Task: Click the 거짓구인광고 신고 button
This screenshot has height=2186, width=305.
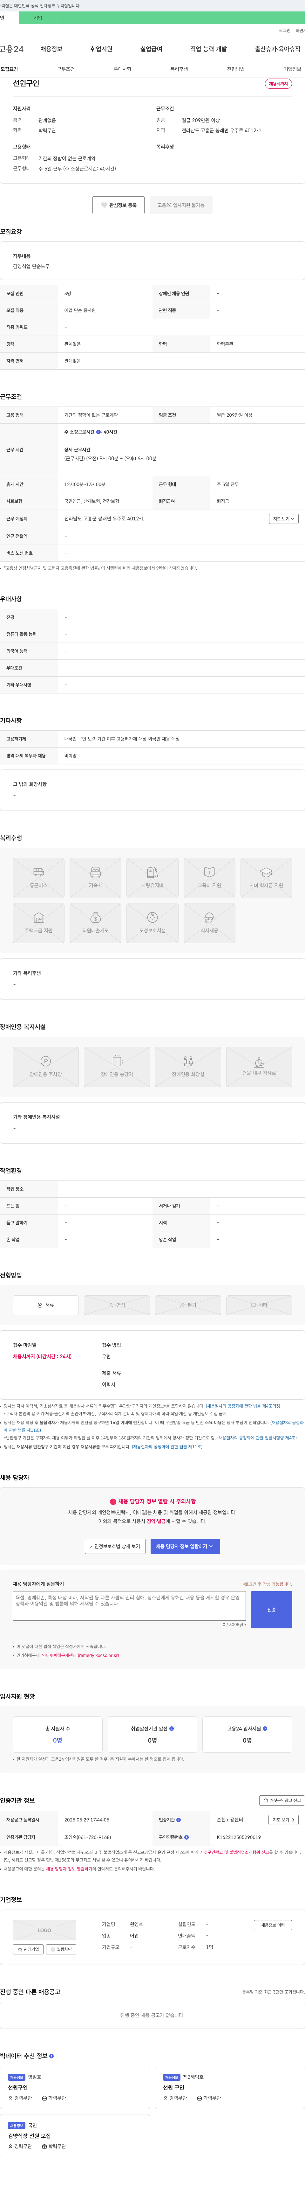Action: pyautogui.click(x=282, y=1800)
